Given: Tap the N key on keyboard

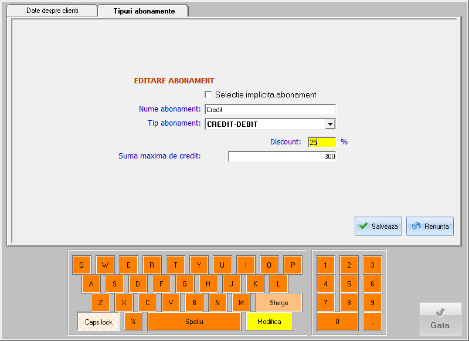Looking at the screenshot, I should pyautogui.click(x=217, y=303).
